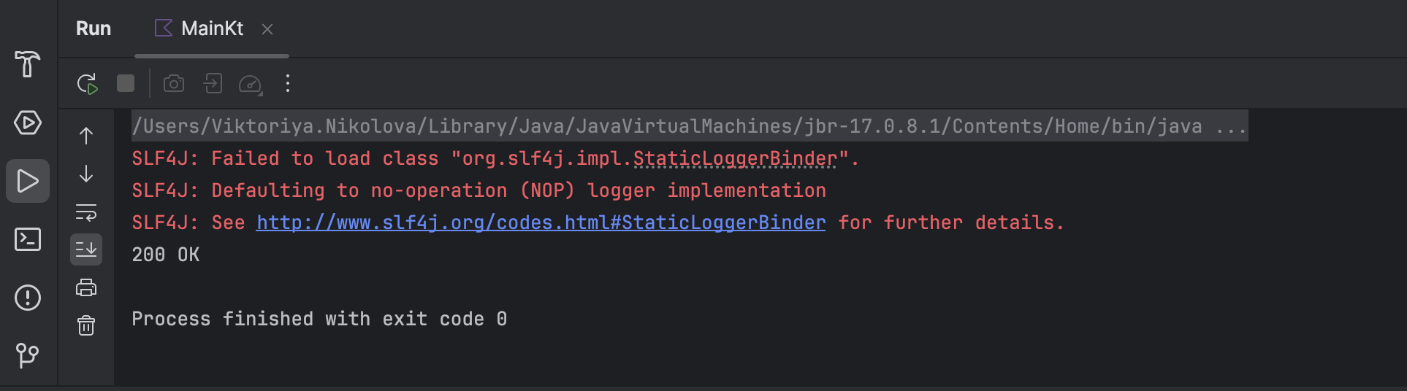The height and width of the screenshot is (391, 1407).
Task: Take a thread dump with camera icon
Action: coord(174,83)
